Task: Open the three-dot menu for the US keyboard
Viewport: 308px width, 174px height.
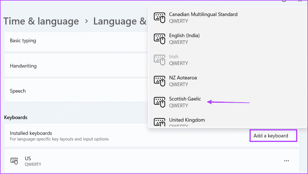Action: click(286, 161)
